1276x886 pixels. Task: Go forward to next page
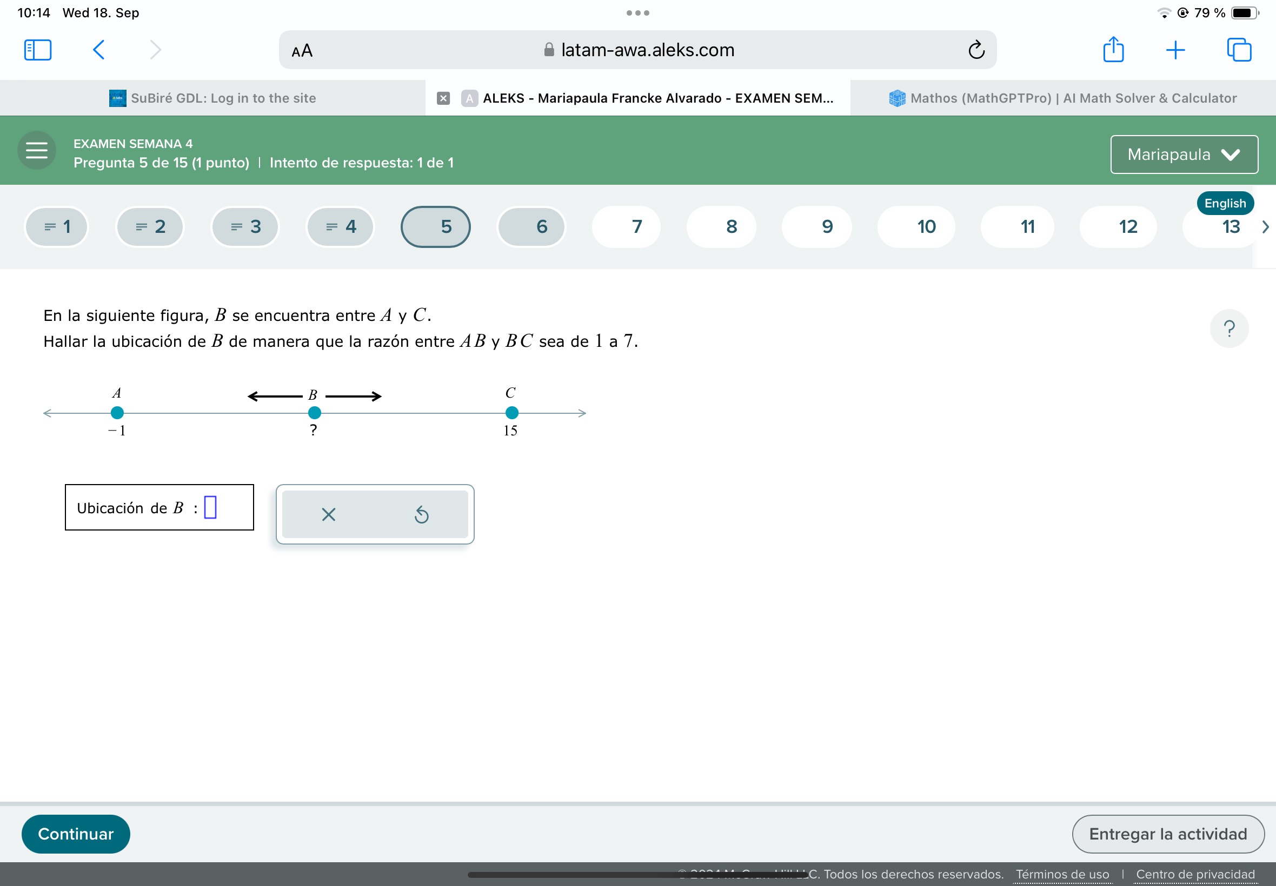(156, 50)
